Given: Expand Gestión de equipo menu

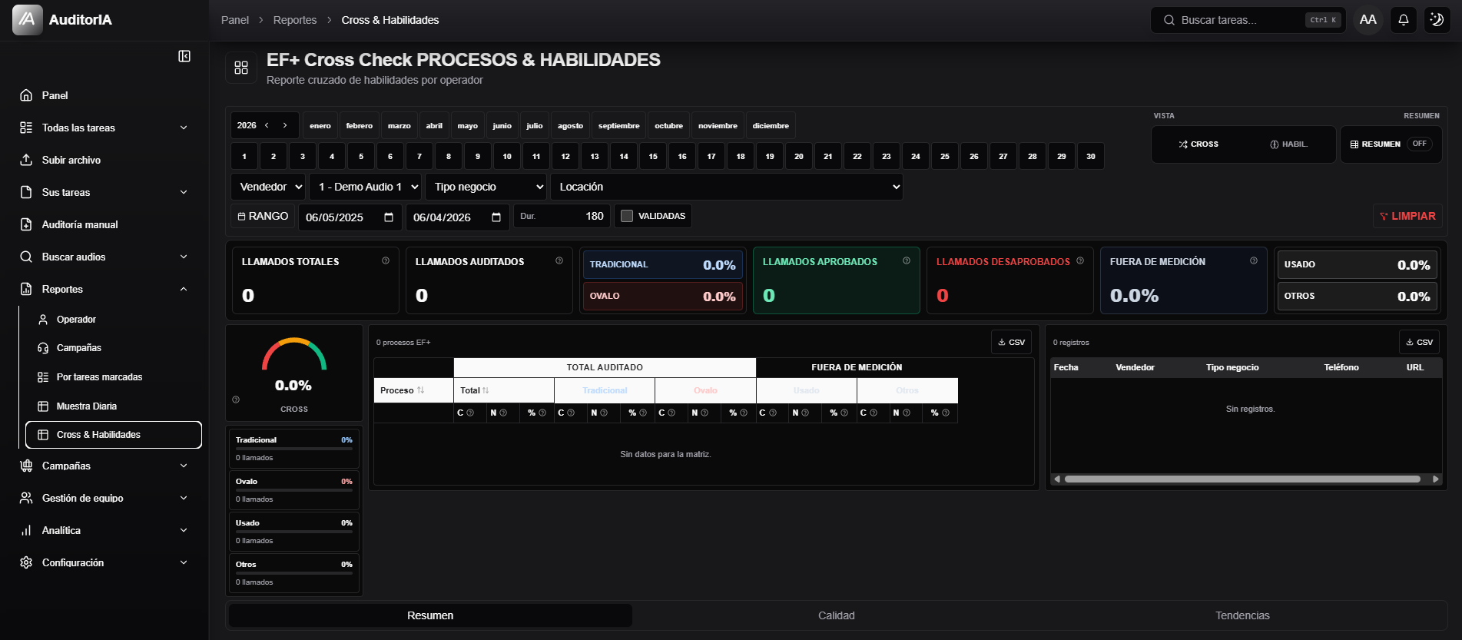Looking at the screenshot, I should pos(104,498).
